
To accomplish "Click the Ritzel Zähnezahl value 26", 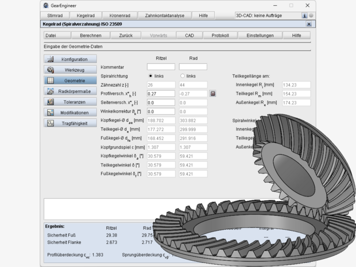I will click(x=161, y=84).
